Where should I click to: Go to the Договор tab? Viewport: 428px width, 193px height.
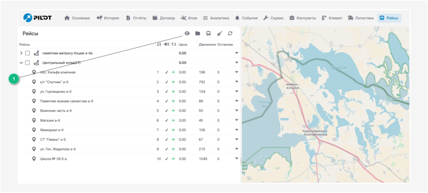163,18
